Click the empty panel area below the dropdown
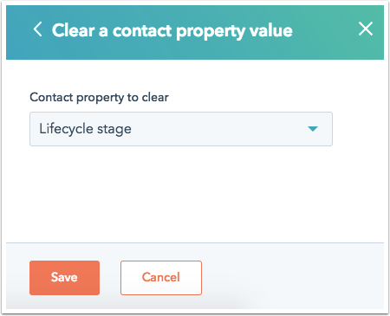The width and height of the screenshot is (390, 316). (195, 194)
